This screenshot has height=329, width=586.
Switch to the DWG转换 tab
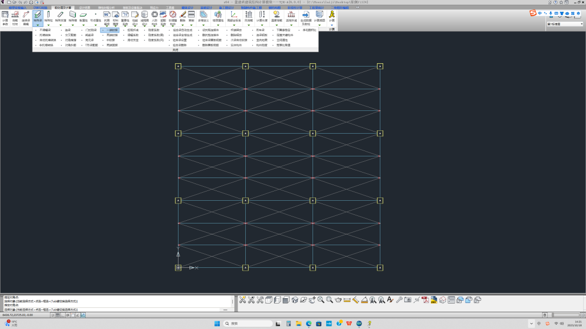pyautogui.click(x=40, y=8)
